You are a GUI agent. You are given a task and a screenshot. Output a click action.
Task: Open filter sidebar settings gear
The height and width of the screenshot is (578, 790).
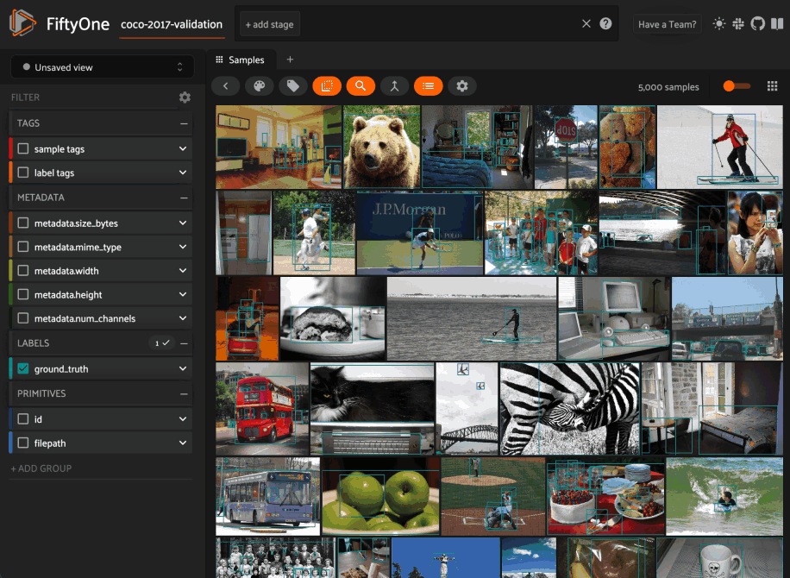[x=185, y=97]
